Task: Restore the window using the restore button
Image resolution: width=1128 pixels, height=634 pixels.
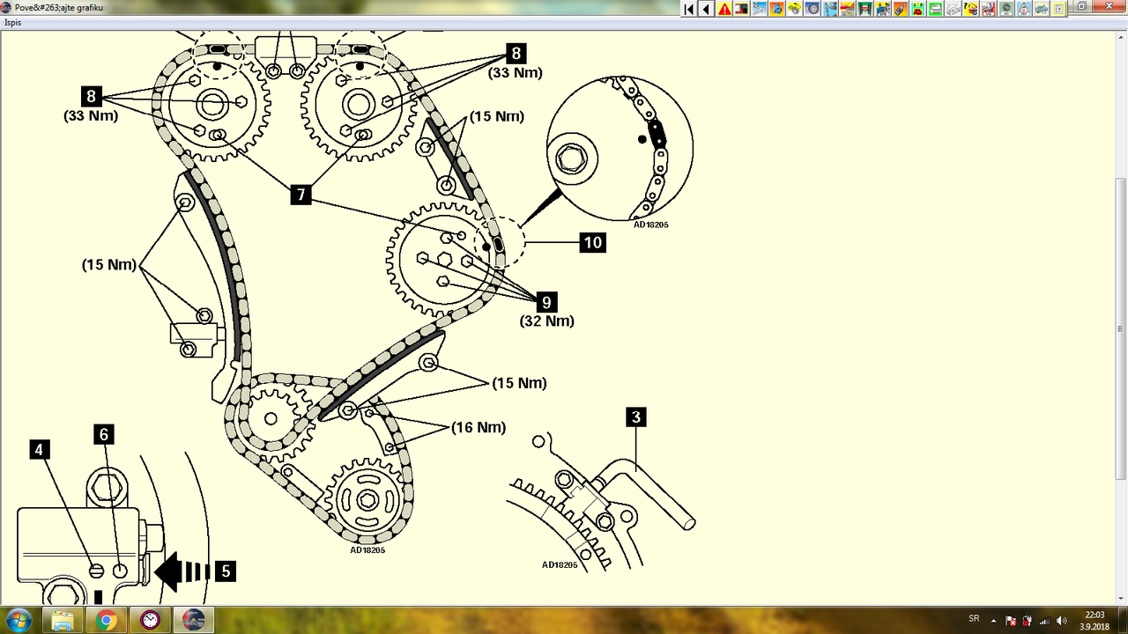Action: 1082,6
